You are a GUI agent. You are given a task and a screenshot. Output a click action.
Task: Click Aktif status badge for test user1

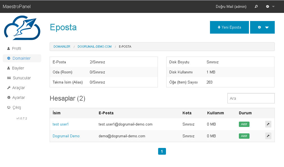click(x=244, y=124)
